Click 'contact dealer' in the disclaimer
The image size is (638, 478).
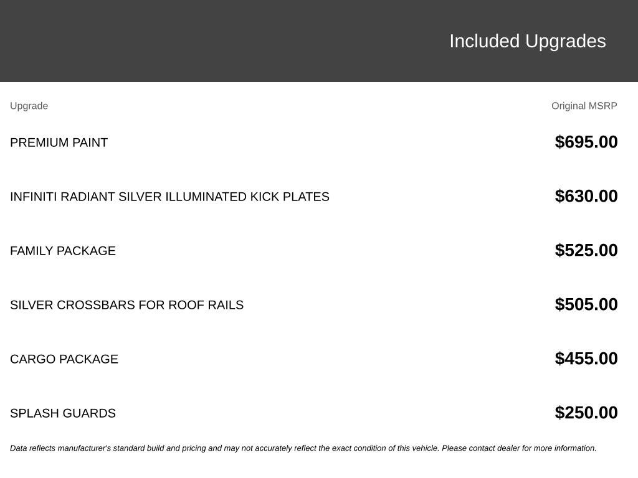pyautogui.click(x=494, y=448)
